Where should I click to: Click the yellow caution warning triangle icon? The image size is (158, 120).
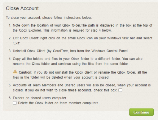click(x=15, y=71)
